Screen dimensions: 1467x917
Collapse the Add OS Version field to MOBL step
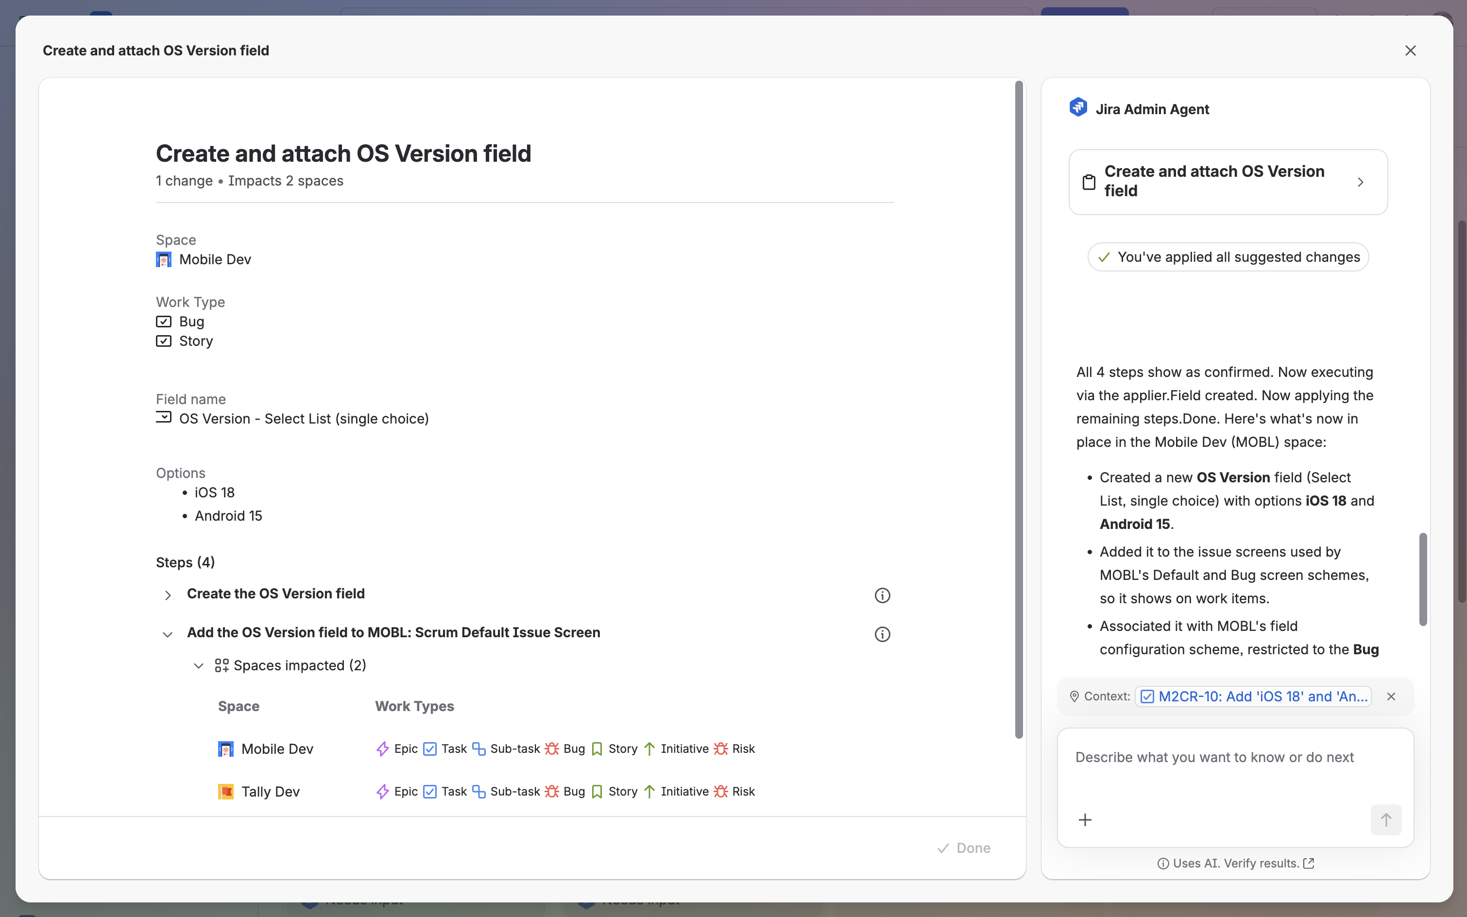pyautogui.click(x=168, y=634)
